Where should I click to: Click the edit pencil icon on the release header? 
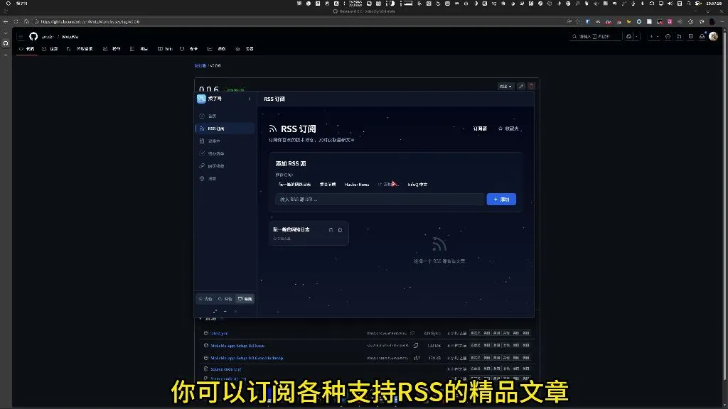[x=521, y=86]
